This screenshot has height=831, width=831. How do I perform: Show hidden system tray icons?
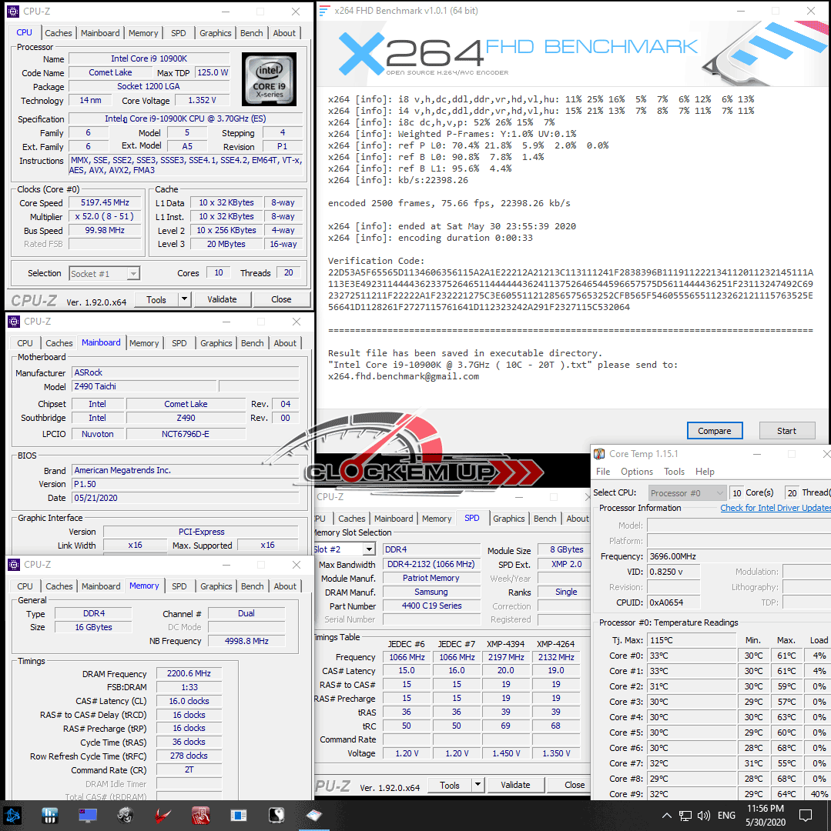point(666,815)
